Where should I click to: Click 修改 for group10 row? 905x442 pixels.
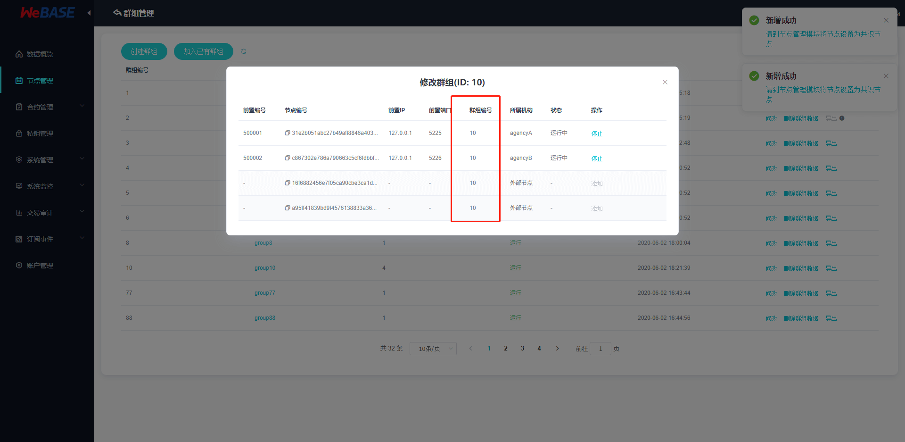[x=771, y=268]
